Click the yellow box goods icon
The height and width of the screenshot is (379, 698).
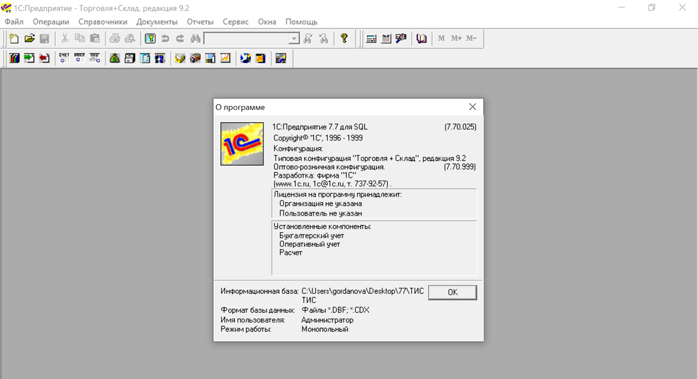180,58
